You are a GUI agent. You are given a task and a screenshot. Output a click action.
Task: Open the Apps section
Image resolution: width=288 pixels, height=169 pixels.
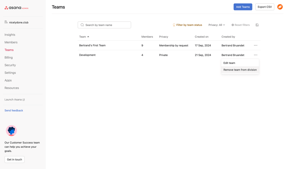[8, 81]
